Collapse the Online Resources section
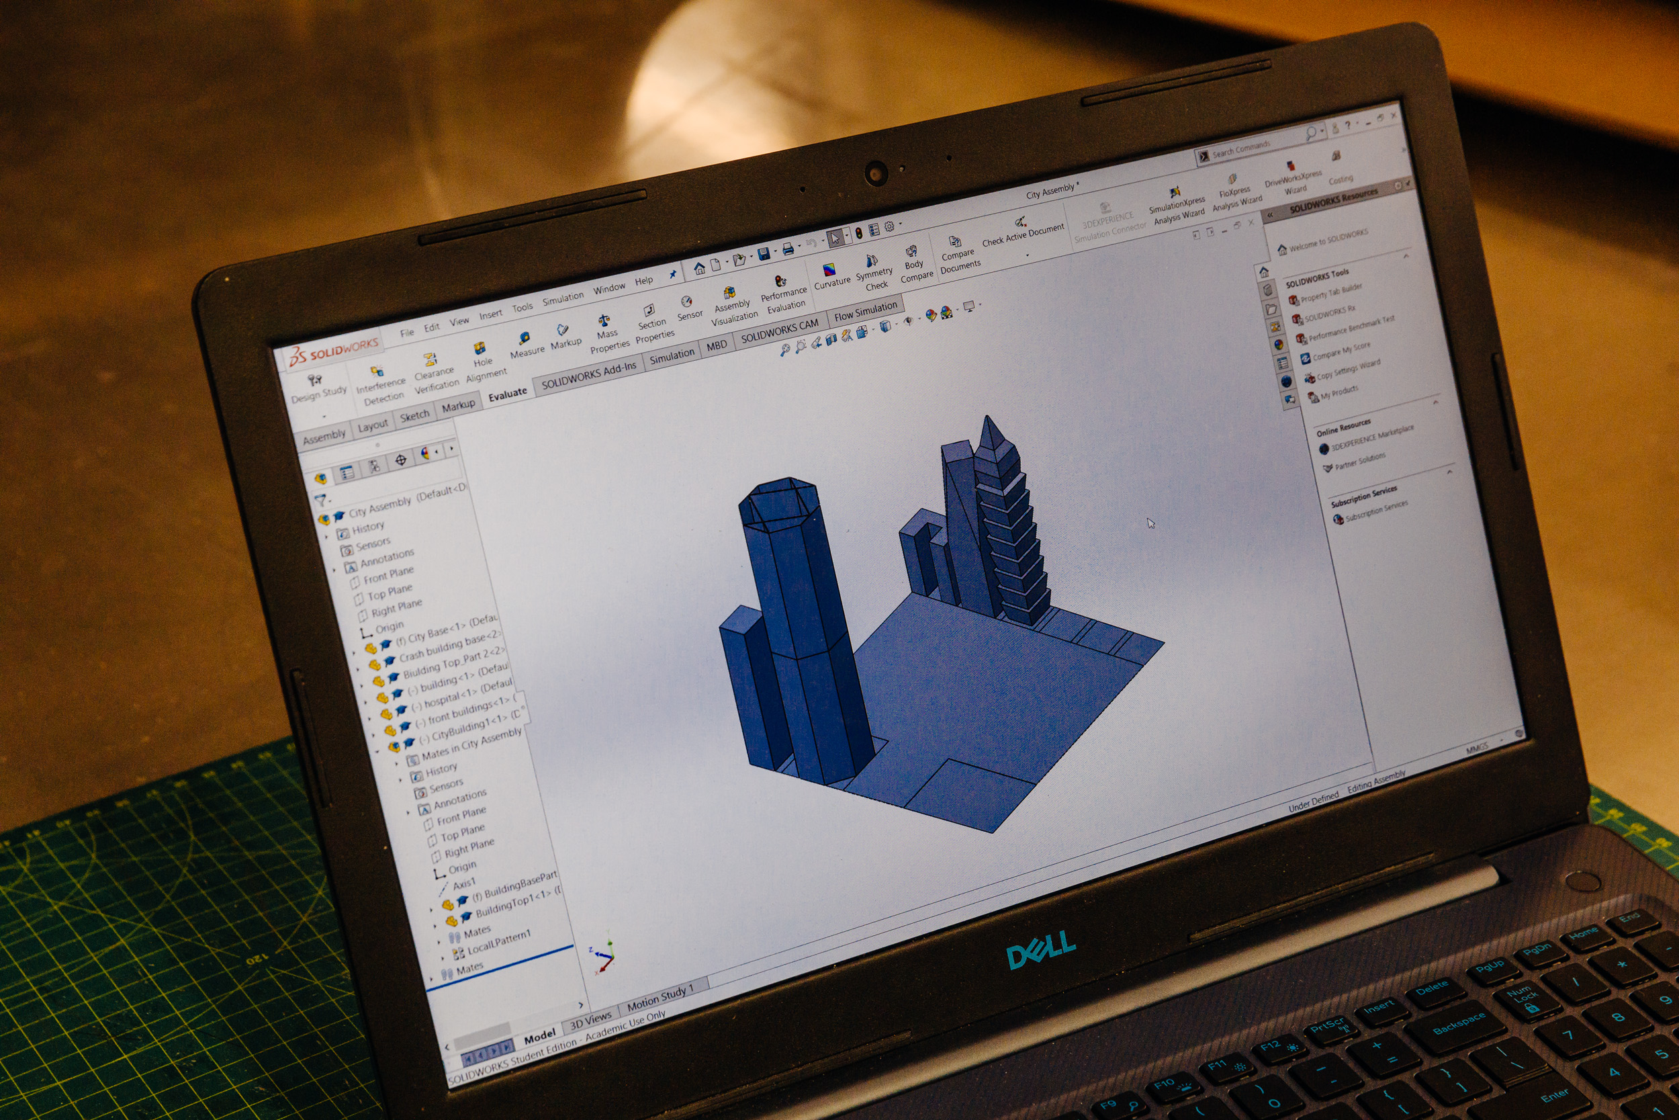Image resolution: width=1679 pixels, height=1120 pixels. coord(1436,403)
